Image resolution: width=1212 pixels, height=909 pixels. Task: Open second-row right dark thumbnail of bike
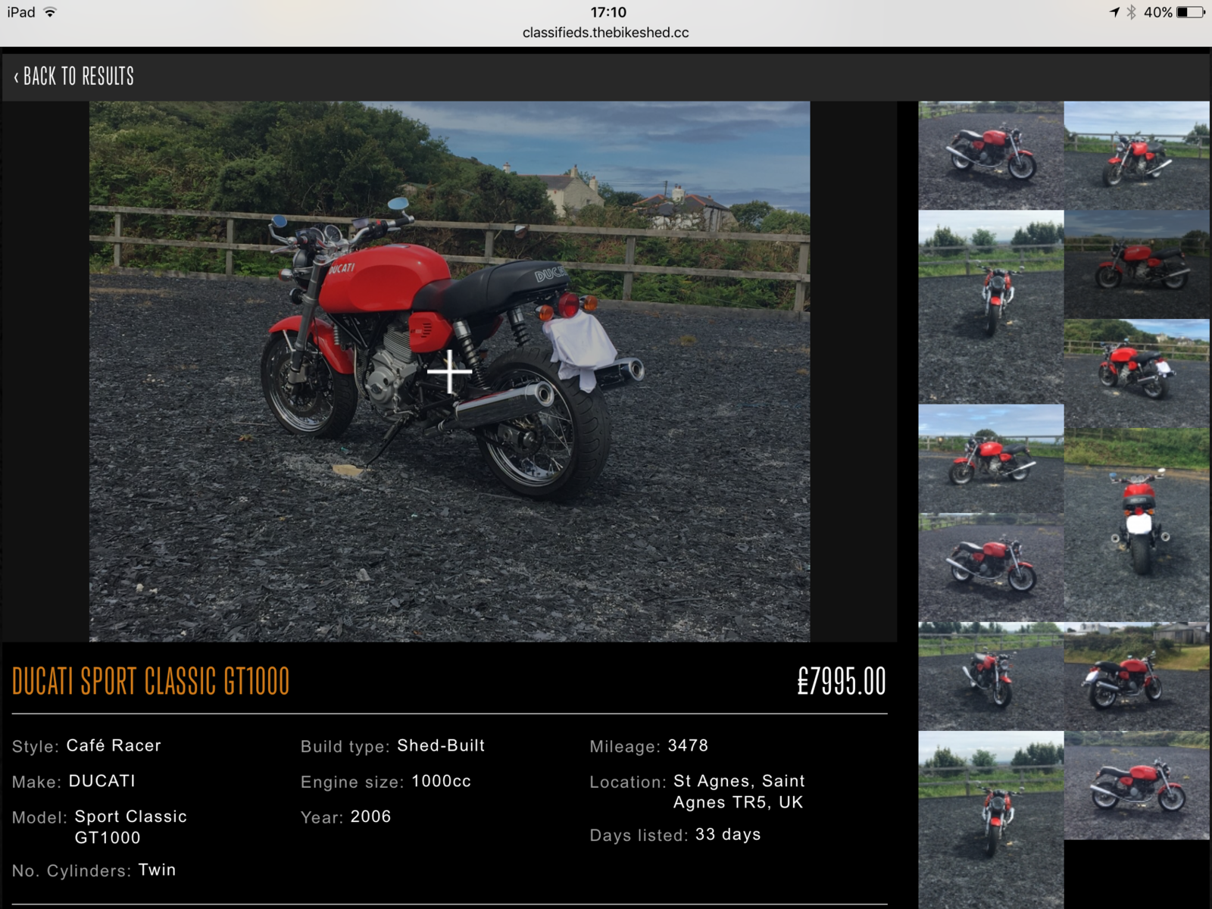pyautogui.click(x=1136, y=264)
